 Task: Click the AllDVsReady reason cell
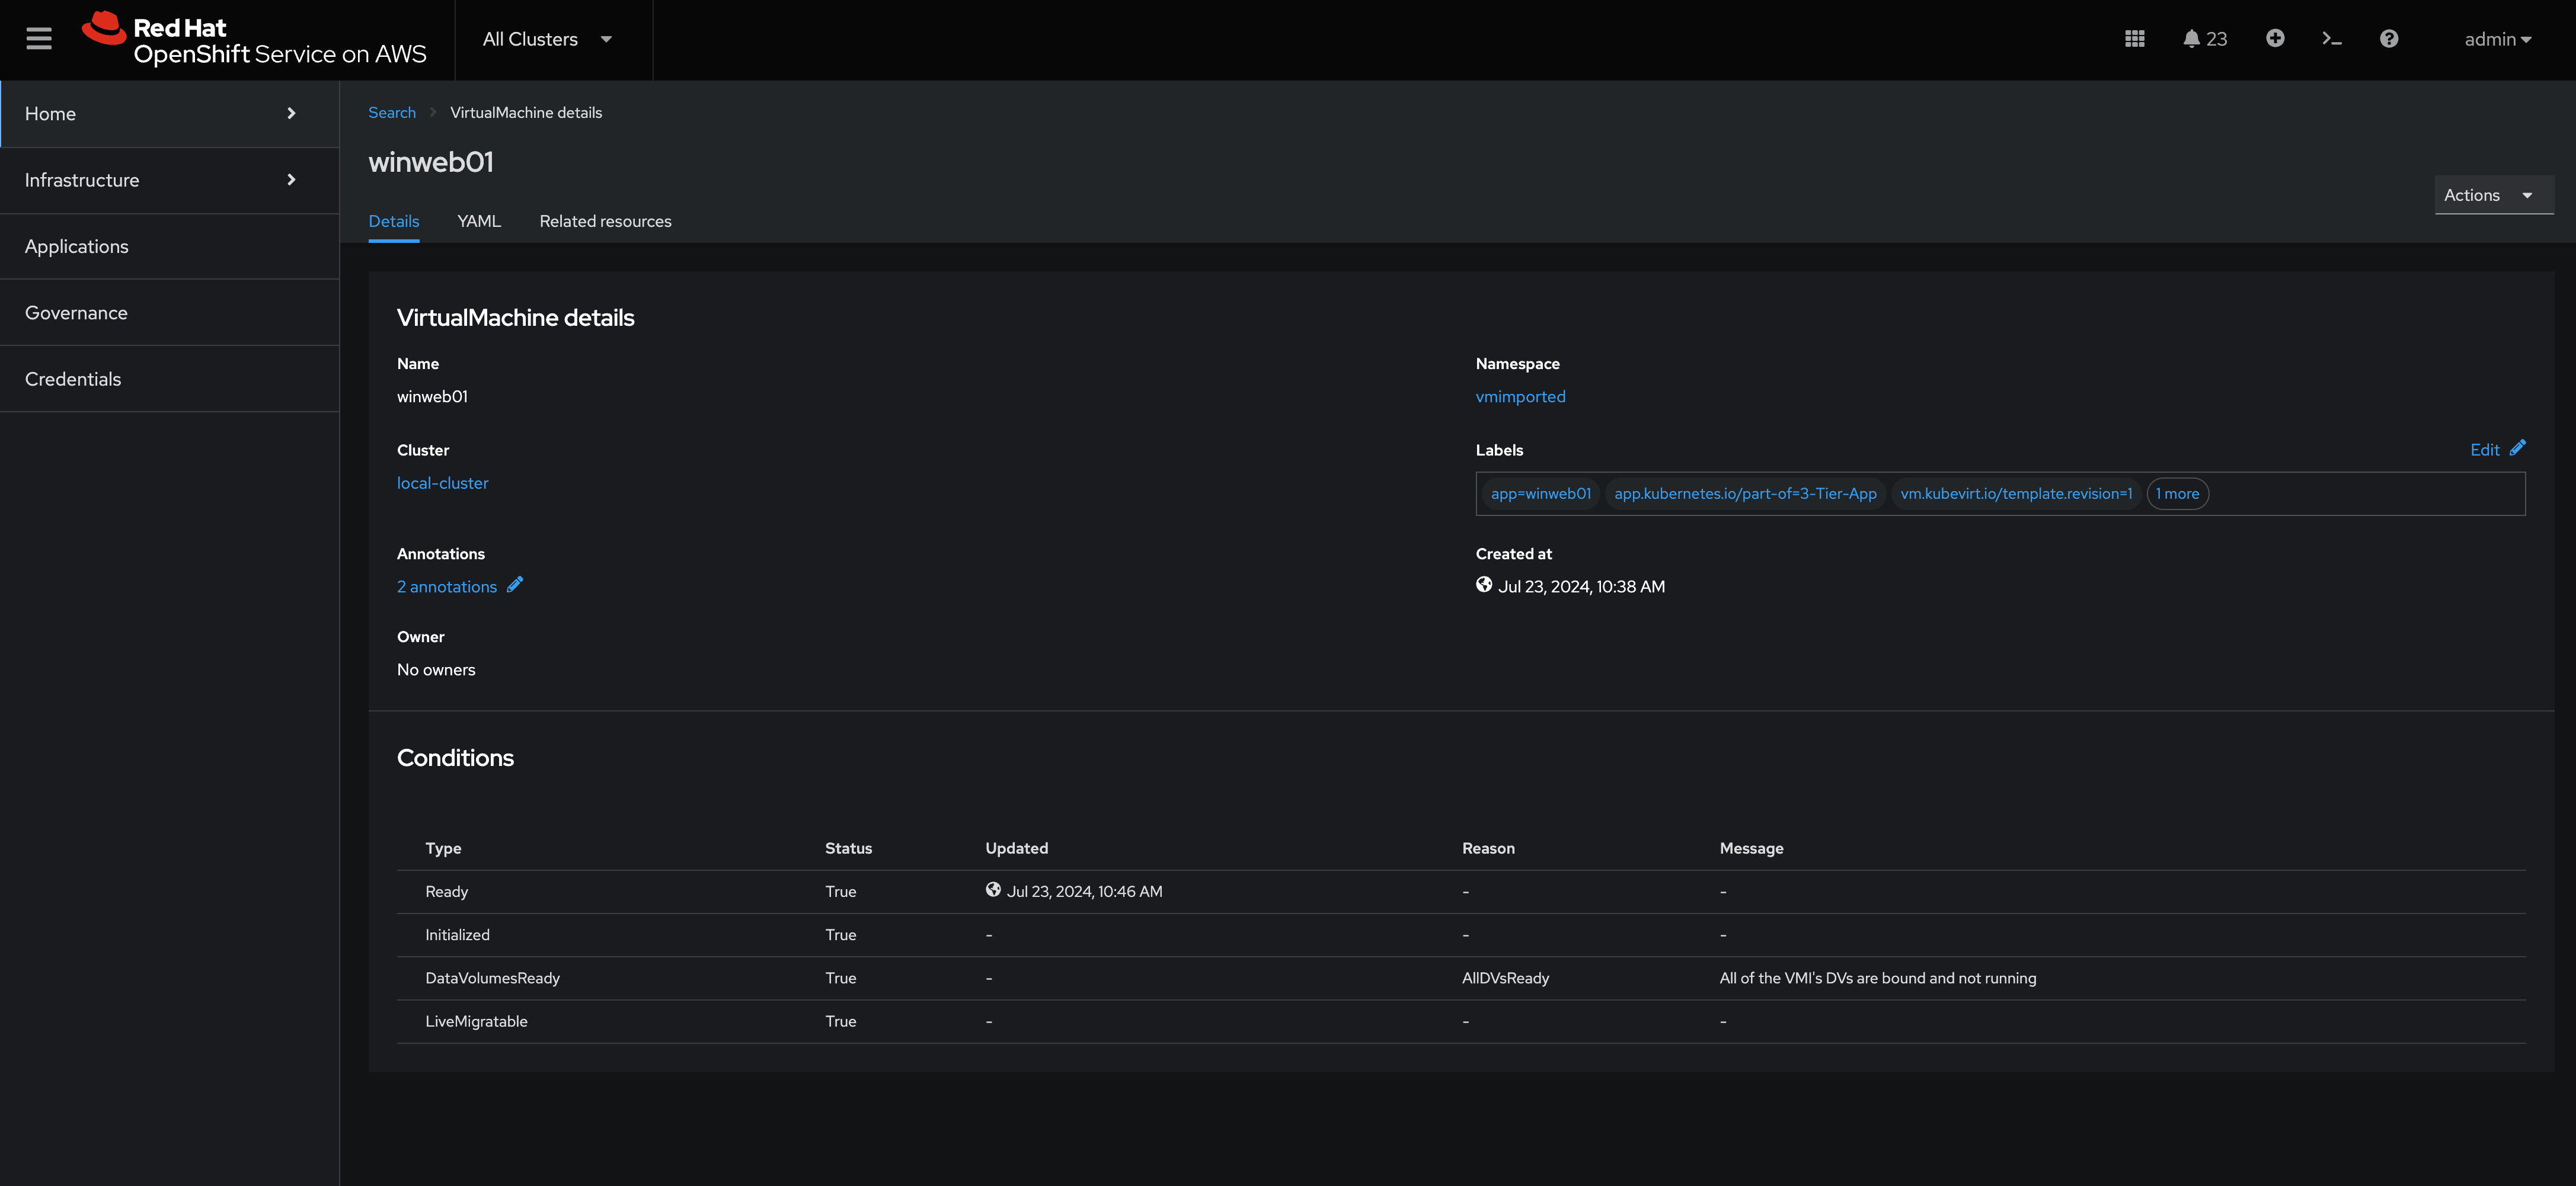pos(1505,978)
